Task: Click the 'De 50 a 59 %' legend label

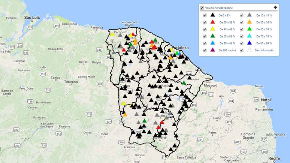Action: [265, 29]
